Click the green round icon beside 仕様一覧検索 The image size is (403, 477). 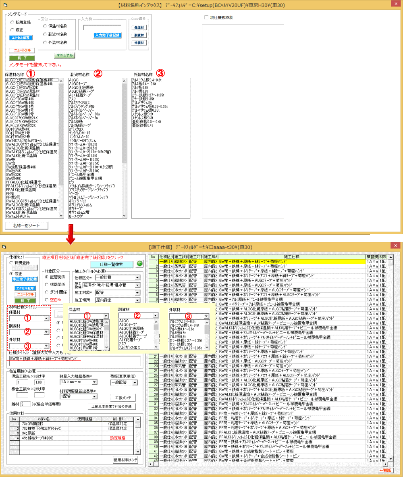coord(139,264)
